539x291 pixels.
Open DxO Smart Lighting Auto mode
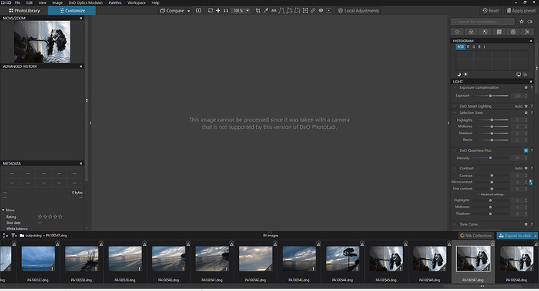click(x=519, y=106)
